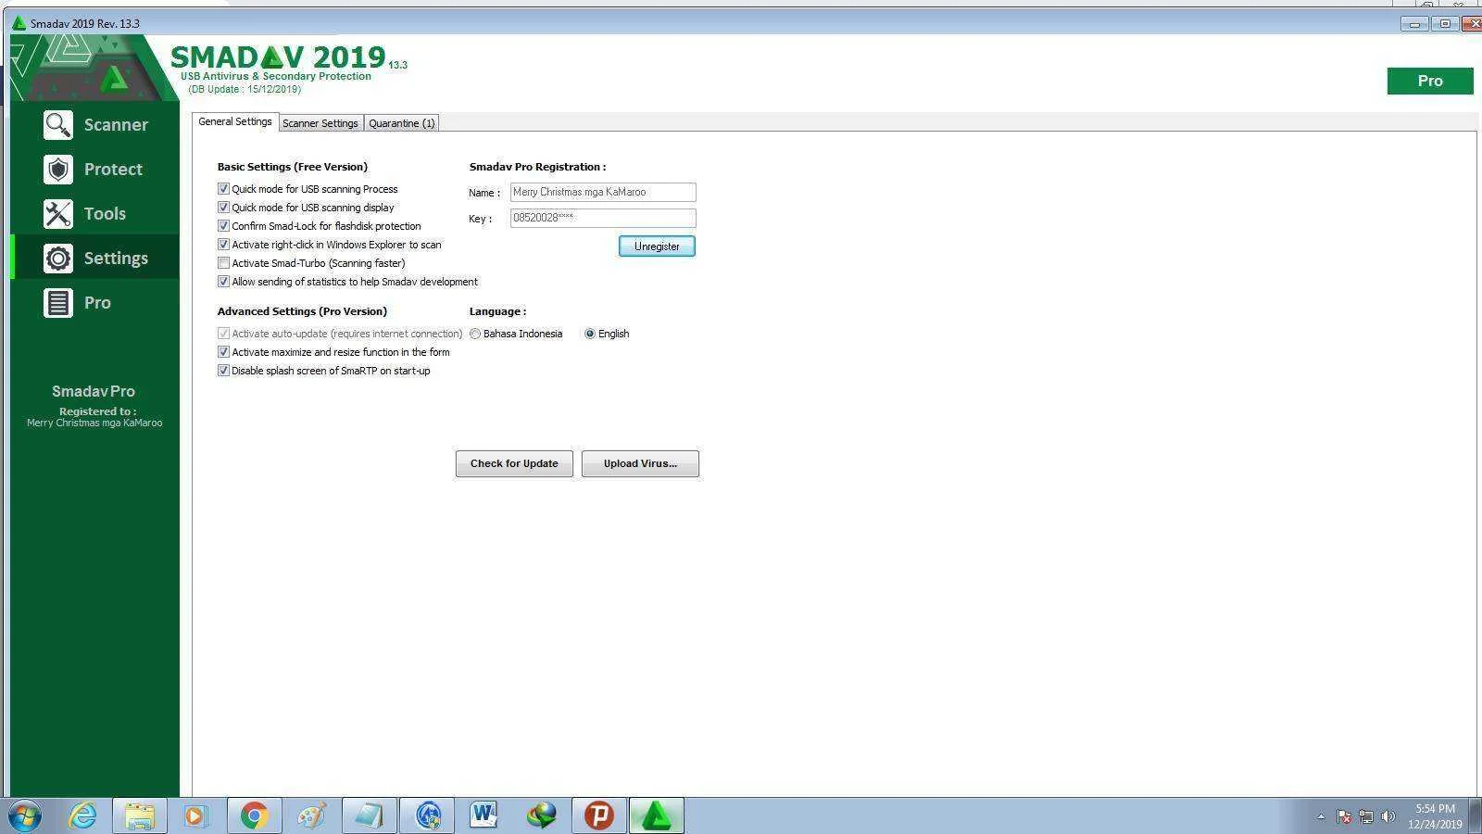Viewport: 1482px width, 834px height.
Task: Select English language option
Action: click(590, 334)
